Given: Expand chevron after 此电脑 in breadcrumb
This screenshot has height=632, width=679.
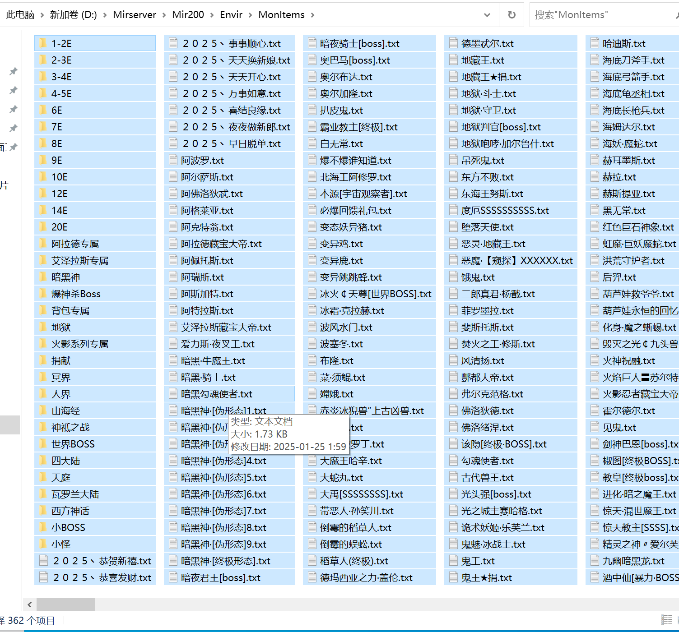Looking at the screenshot, I should tap(42, 15).
